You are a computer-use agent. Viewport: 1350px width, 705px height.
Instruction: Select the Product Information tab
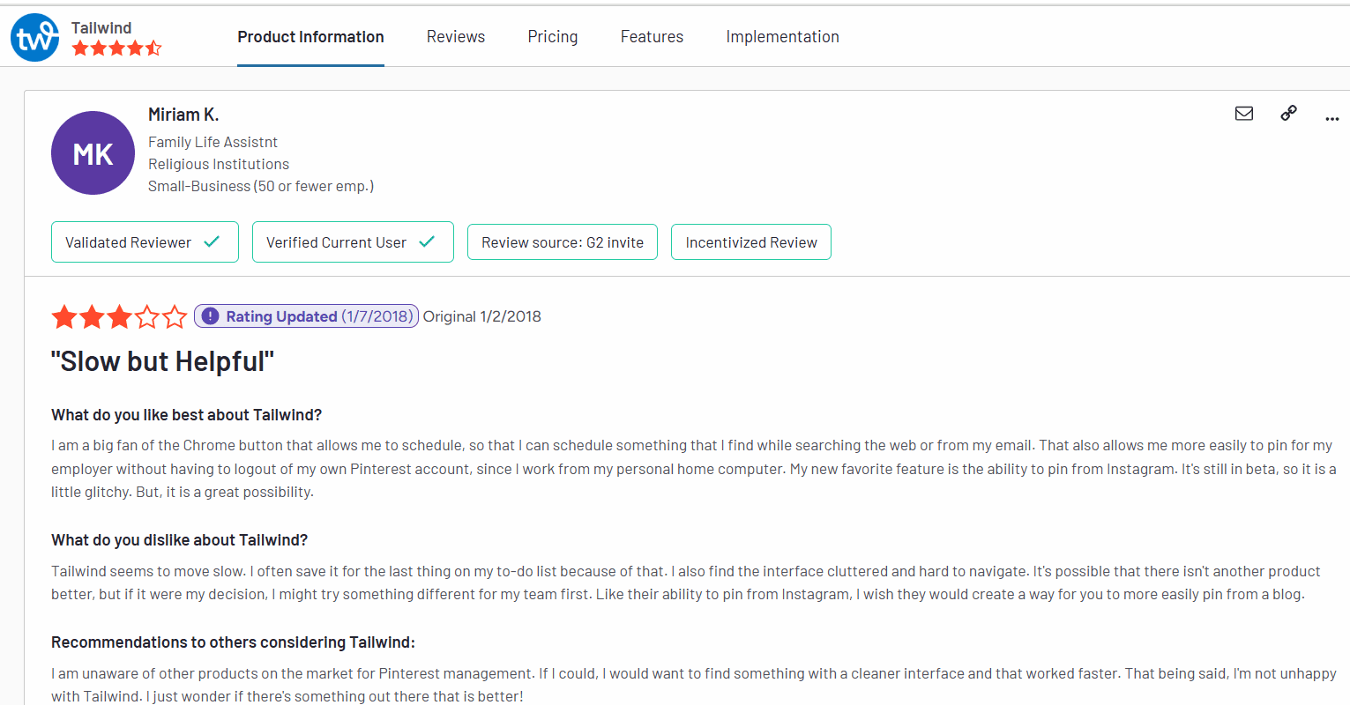click(310, 37)
